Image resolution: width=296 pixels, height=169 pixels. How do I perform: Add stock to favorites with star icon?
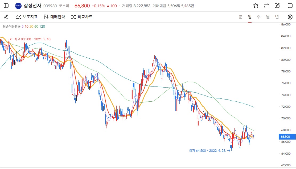click(256, 6)
